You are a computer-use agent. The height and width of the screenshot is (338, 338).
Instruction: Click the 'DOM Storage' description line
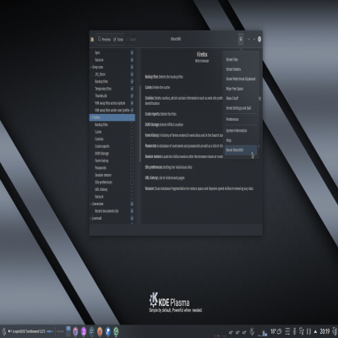pos(164,124)
